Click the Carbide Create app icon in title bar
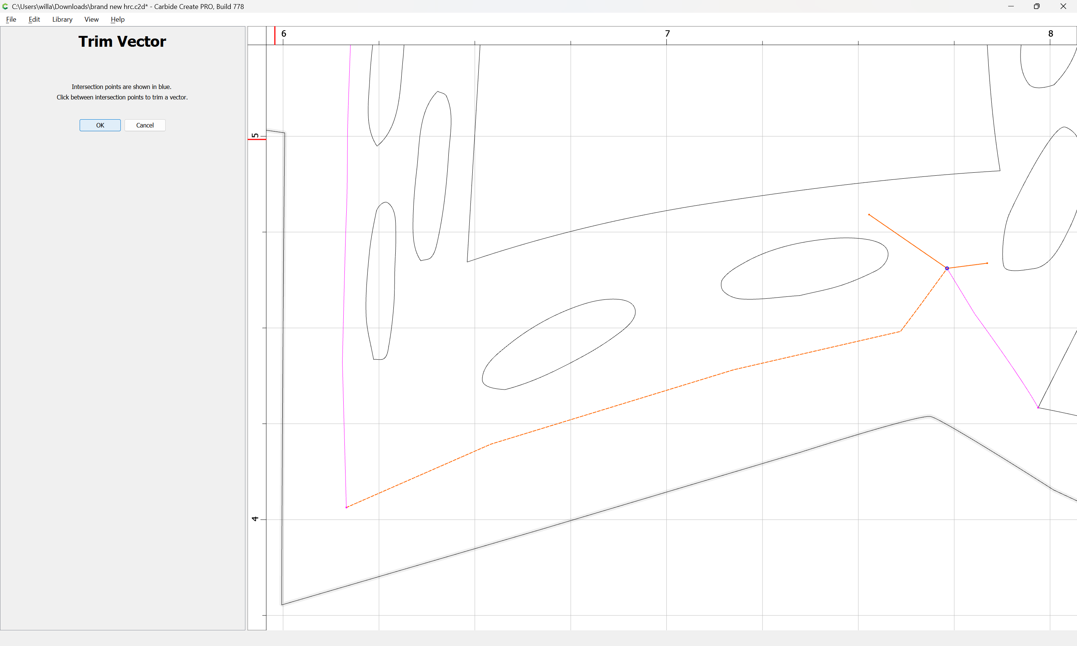Screen dimensions: 1077x646 click(x=5, y=6)
